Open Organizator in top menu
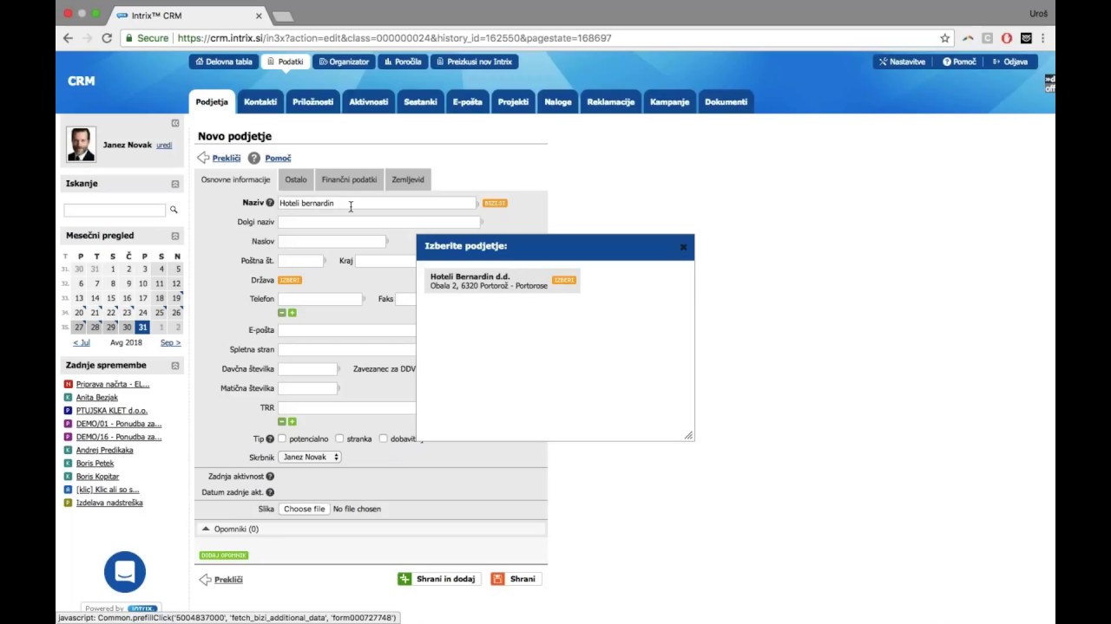 click(x=344, y=62)
